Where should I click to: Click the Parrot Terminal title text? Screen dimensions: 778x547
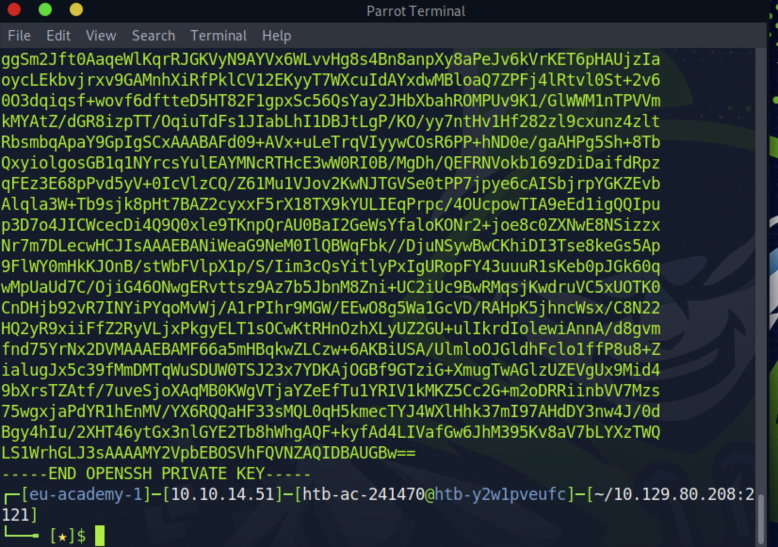pos(416,11)
